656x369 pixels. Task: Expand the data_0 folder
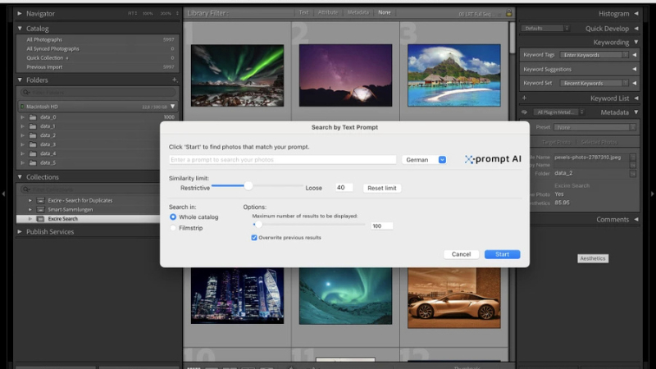(x=23, y=117)
